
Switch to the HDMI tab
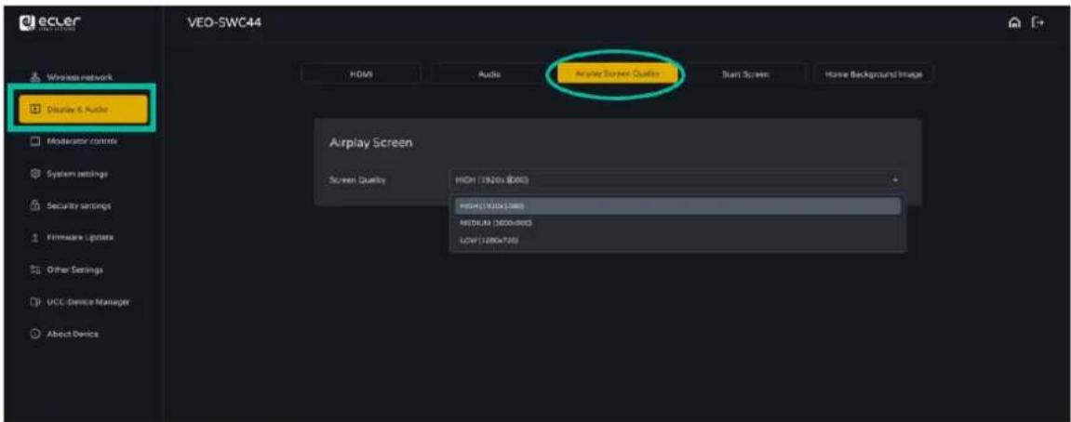(x=361, y=74)
